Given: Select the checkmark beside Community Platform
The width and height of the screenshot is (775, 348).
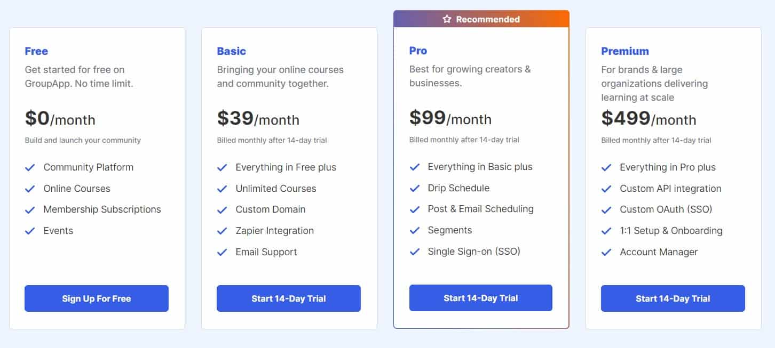Looking at the screenshot, I should pos(30,167).
